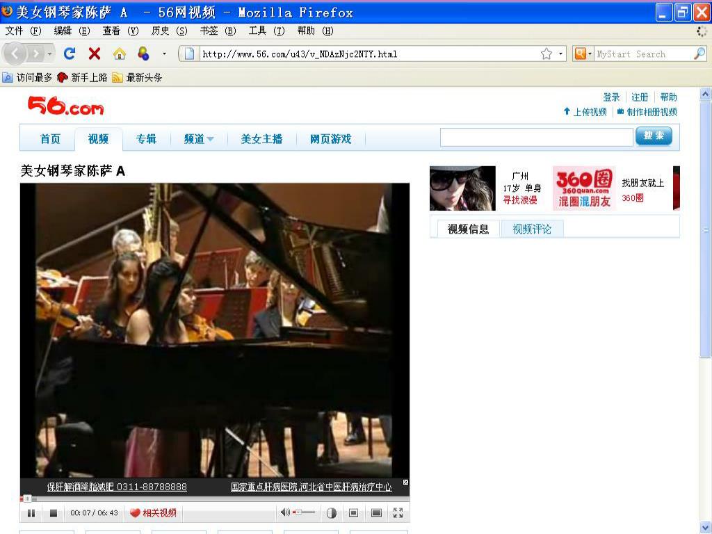The image size is (712, 534).
Task: Click the wide screen player icon
Action: point(376,513)
